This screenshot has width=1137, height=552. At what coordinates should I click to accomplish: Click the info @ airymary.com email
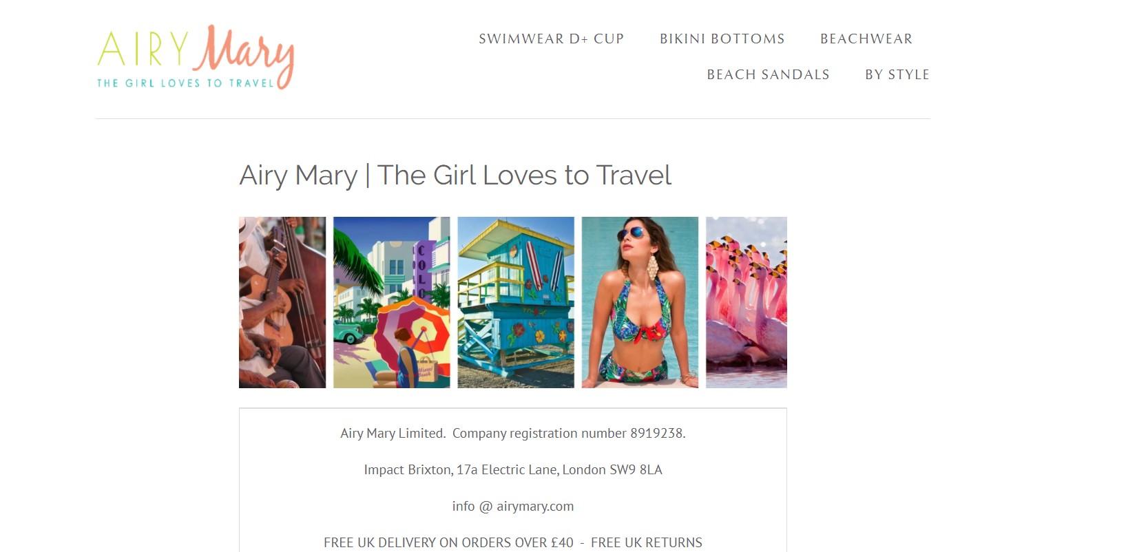(513, 506)
